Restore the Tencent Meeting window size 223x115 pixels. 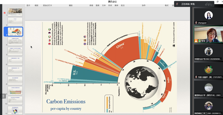(218, 2)
